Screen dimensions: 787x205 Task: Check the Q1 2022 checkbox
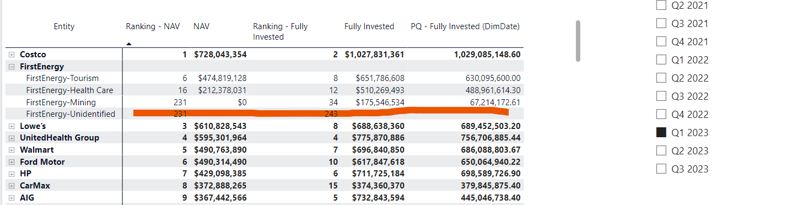coord(661,60)
